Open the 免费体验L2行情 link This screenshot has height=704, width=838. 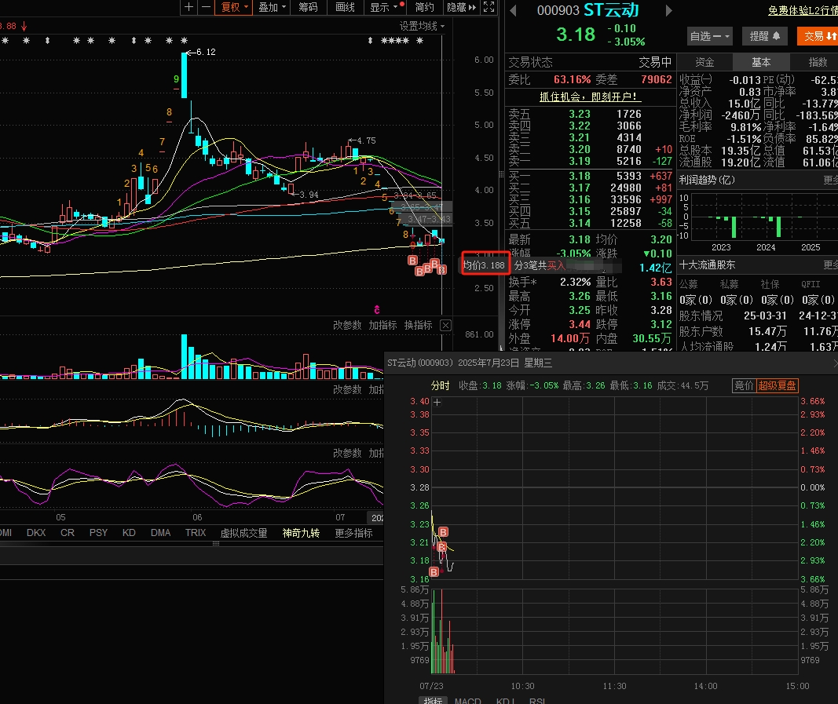(x=803, y=10)
